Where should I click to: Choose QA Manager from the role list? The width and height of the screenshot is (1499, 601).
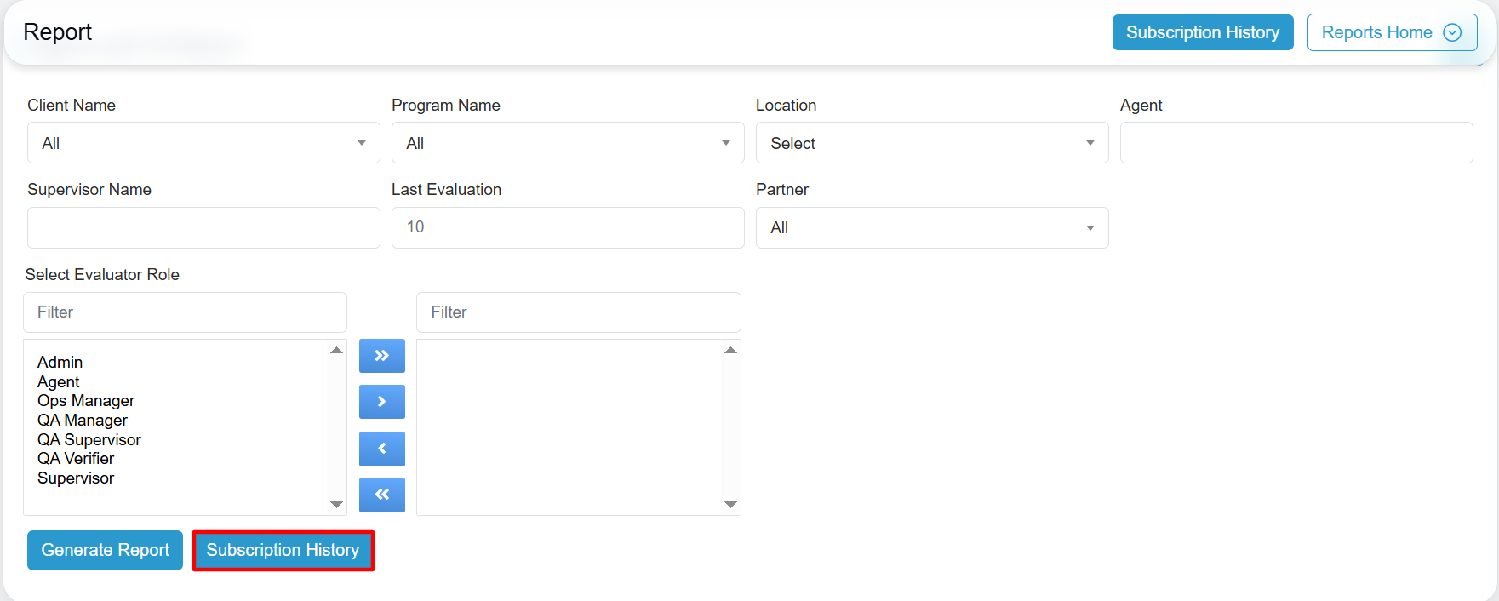pyautogui.click(x=83, y=421)
